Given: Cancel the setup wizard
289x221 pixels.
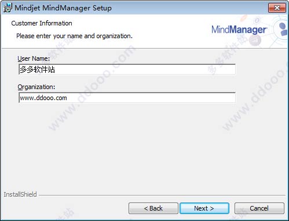Looking at the screenshot, I should (259, 208).
